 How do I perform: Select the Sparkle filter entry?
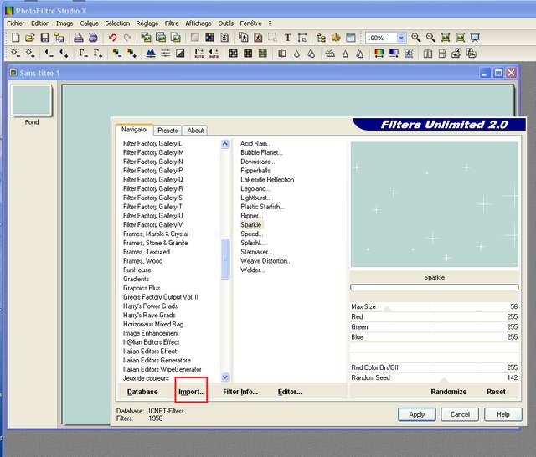click(251, 225)
